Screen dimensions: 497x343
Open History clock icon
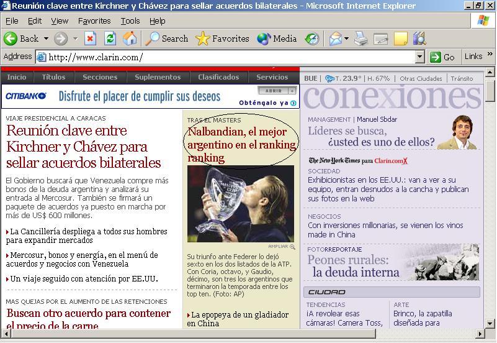click(x=312, y=39)
